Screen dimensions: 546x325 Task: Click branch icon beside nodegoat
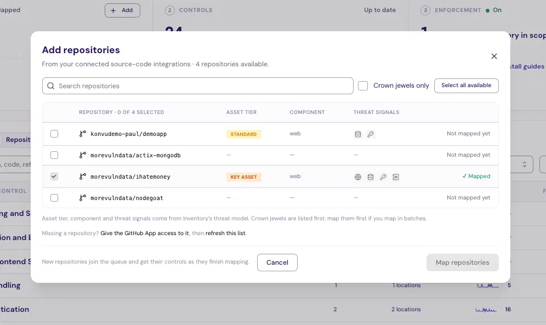coord(83,198)
